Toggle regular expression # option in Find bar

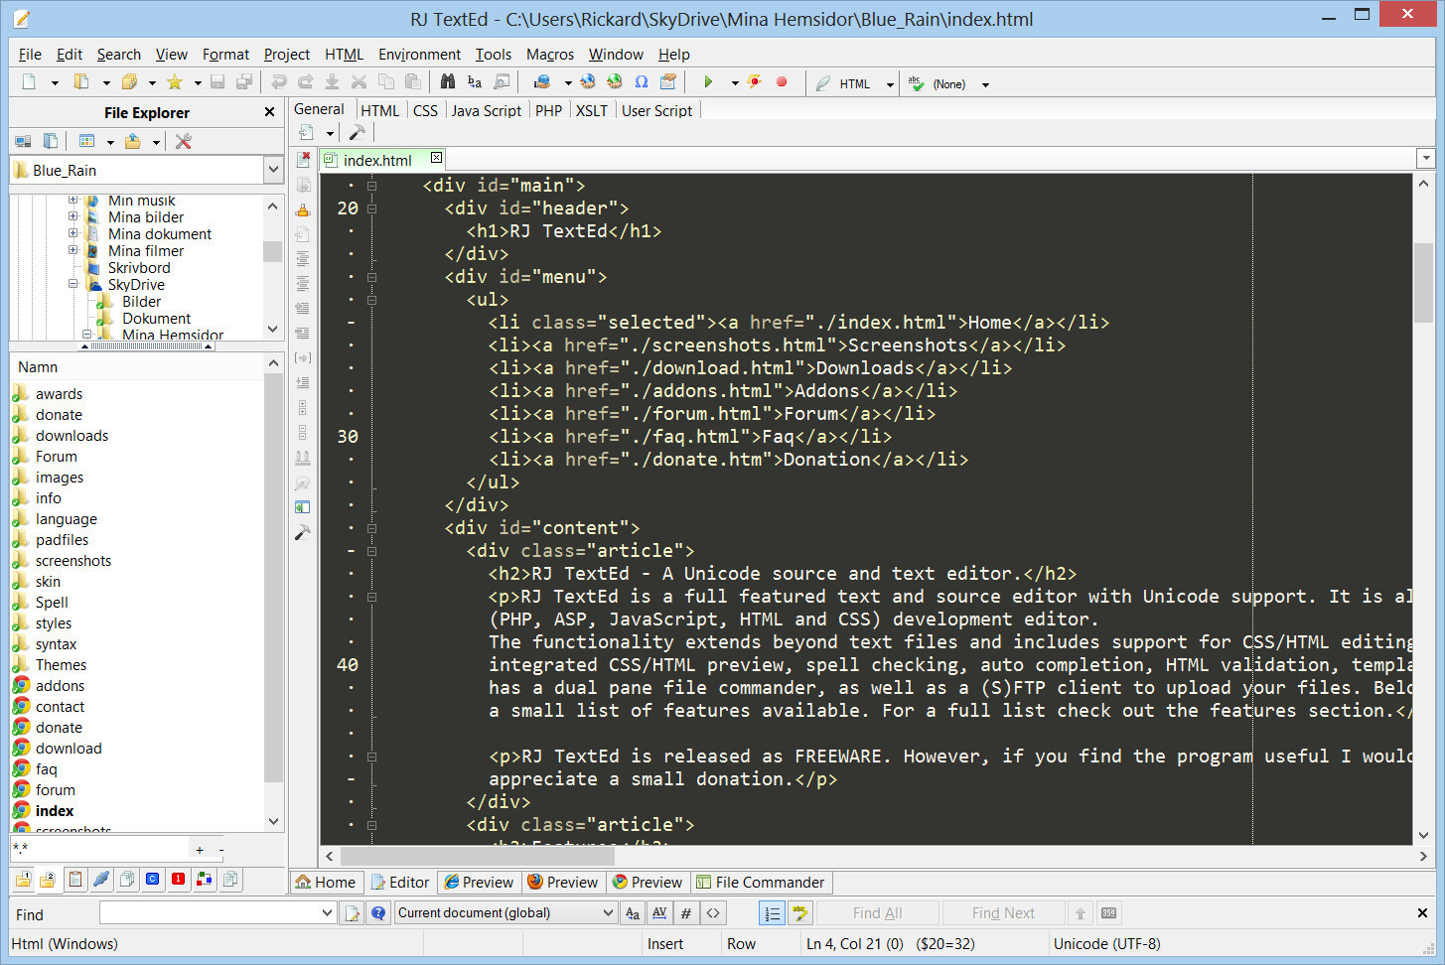point(686,913)
